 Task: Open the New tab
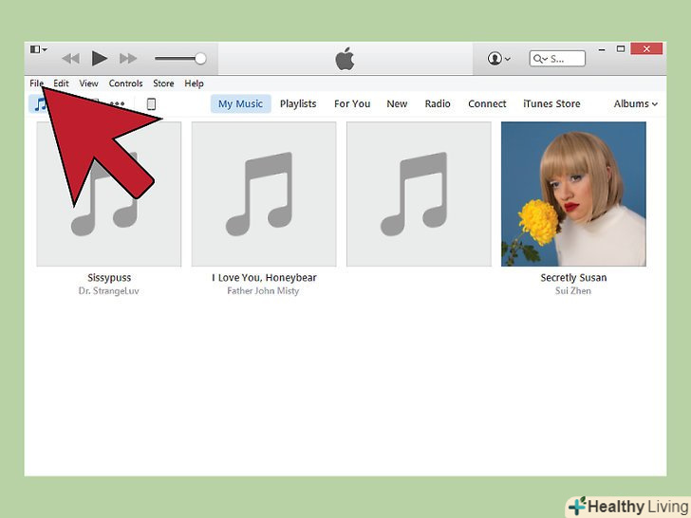pos(397,104)
